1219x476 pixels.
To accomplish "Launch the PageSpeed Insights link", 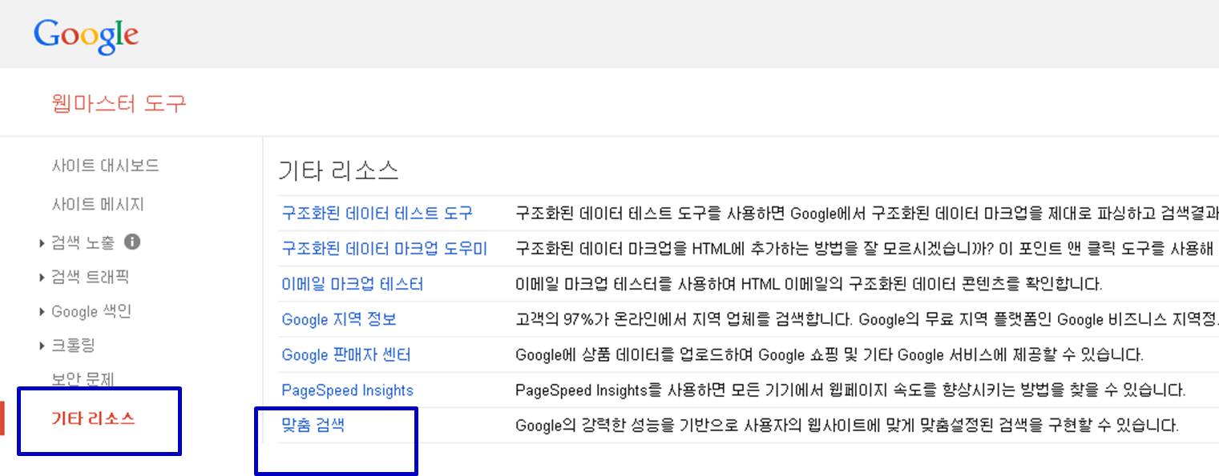I will (x=347, y=390).
